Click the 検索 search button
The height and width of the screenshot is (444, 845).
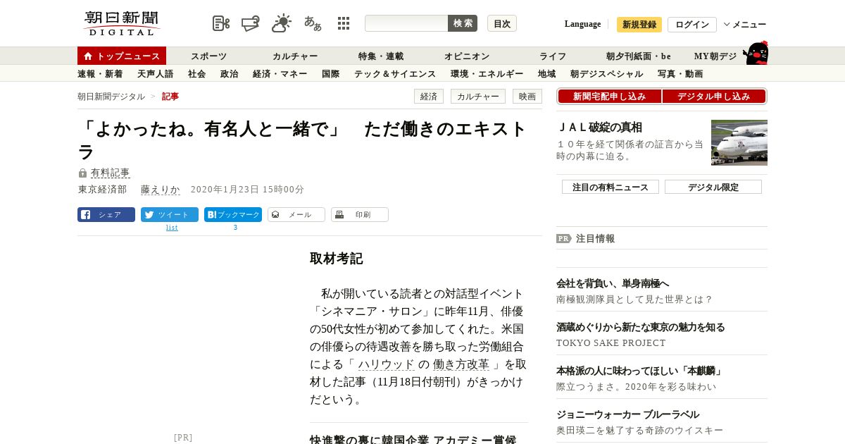[x=463, y=23]
